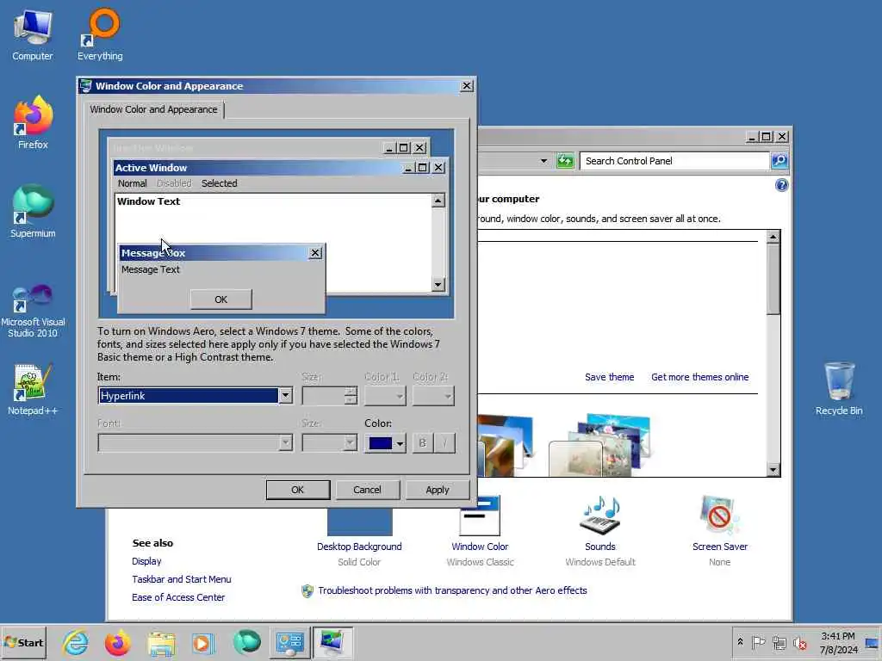Click Save theme link
The width and height of the screenshot is (882, 661).
click(x=609, y=377)
